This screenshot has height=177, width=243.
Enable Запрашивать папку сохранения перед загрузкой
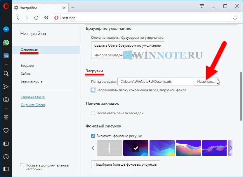click(x=93, y=90)
